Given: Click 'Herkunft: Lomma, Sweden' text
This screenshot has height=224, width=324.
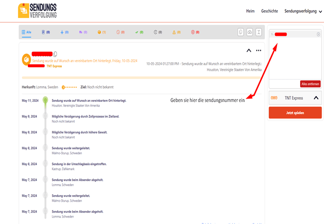Looking at the screenshot, I should click(40, 87).
